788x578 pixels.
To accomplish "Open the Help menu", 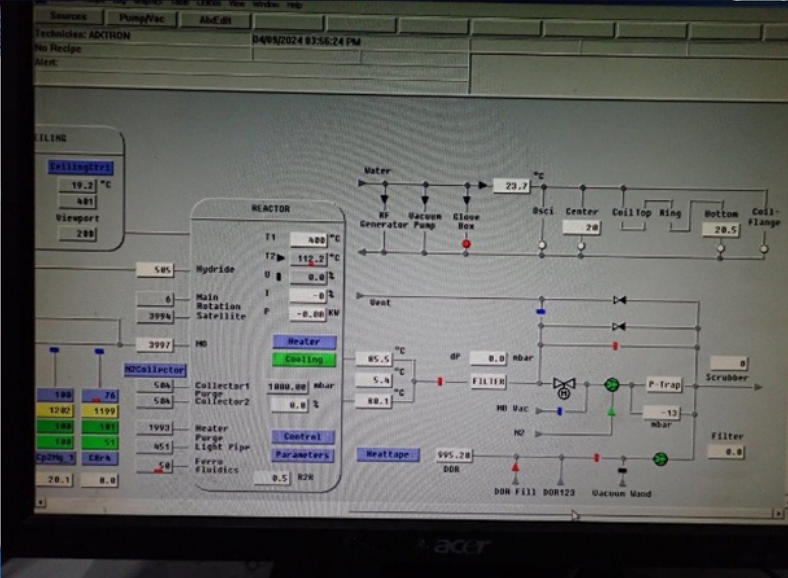I will (x=294, y=5).
